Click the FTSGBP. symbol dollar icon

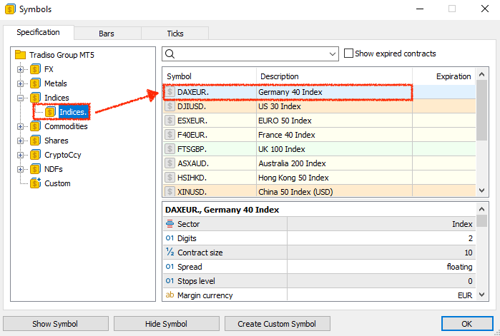170,149
